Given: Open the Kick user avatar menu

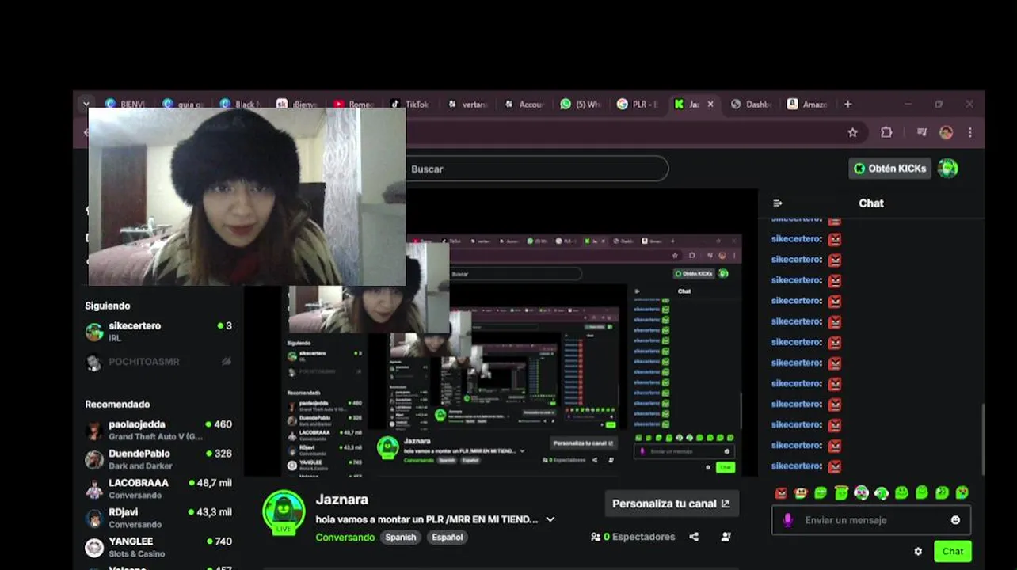Looking at the screenshot, I should point(948,168).
